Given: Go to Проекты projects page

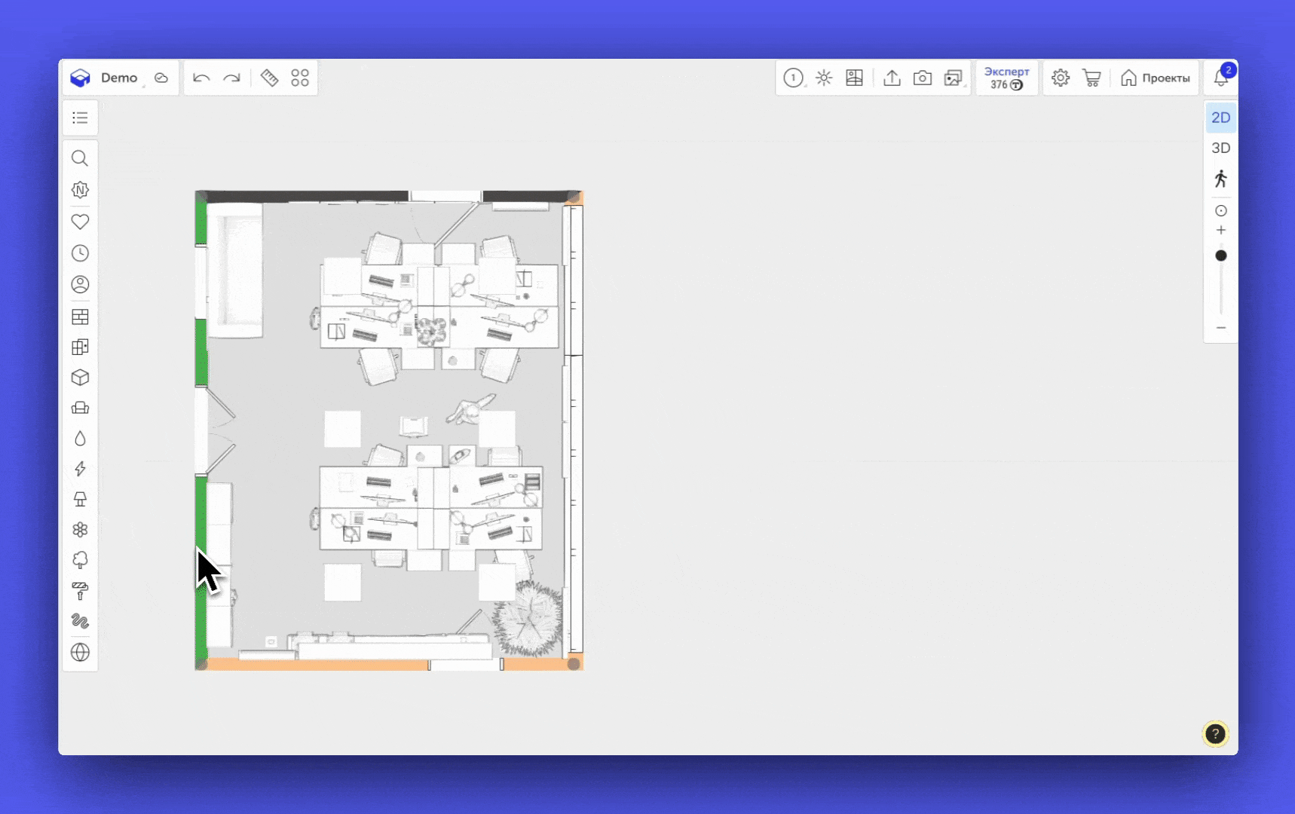Looking at the screenshot, I should tap(1156, 78).
